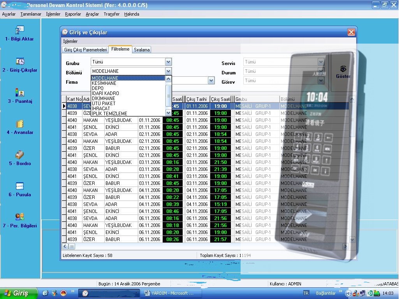Open the Hakında menu
The image size is (401, 299).
pos(132,14)
